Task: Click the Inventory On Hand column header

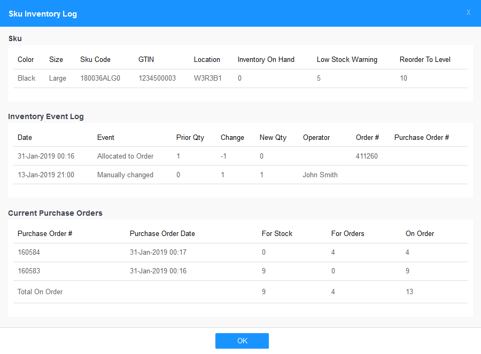Action: 266,60
